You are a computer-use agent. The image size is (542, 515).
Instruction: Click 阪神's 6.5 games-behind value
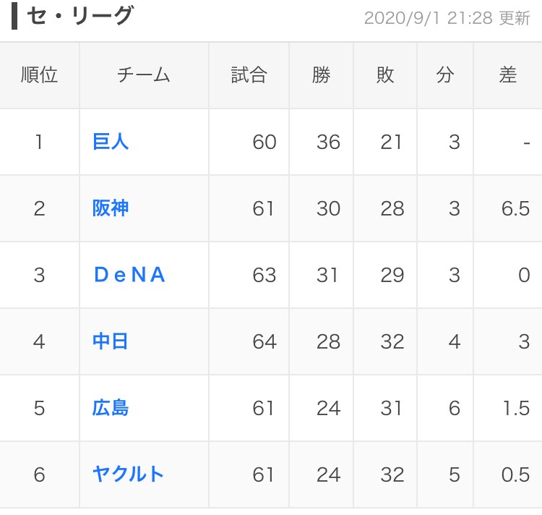515,208
